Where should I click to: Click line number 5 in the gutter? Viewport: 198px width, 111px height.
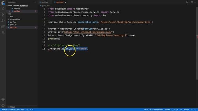point(44,22)
